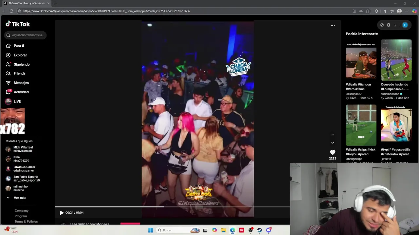Screen dimensions: 419x235
Task: Go to previous video arrow
Action: (333, 134)
